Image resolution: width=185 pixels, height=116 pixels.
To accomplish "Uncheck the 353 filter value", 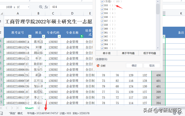I will (102, 5).
